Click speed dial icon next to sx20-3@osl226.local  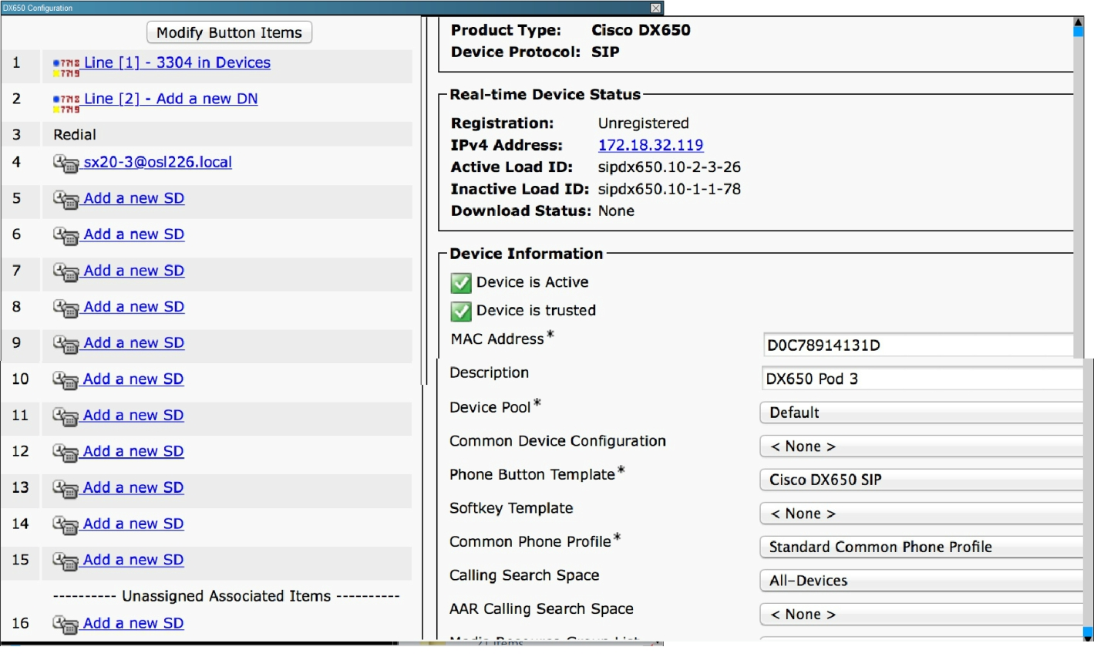pos(66,163)
